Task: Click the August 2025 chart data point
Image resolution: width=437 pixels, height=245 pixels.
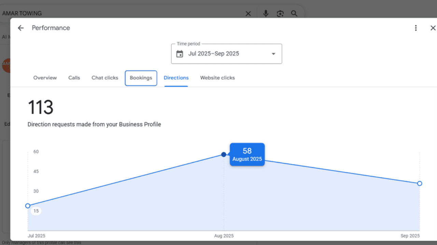Action: tap(224, 154)
